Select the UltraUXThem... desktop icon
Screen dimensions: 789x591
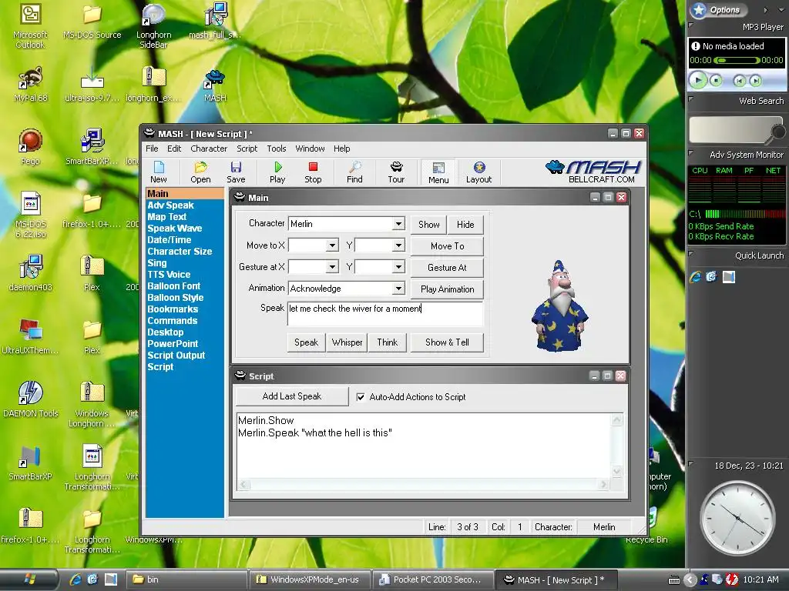pos(30,336)
